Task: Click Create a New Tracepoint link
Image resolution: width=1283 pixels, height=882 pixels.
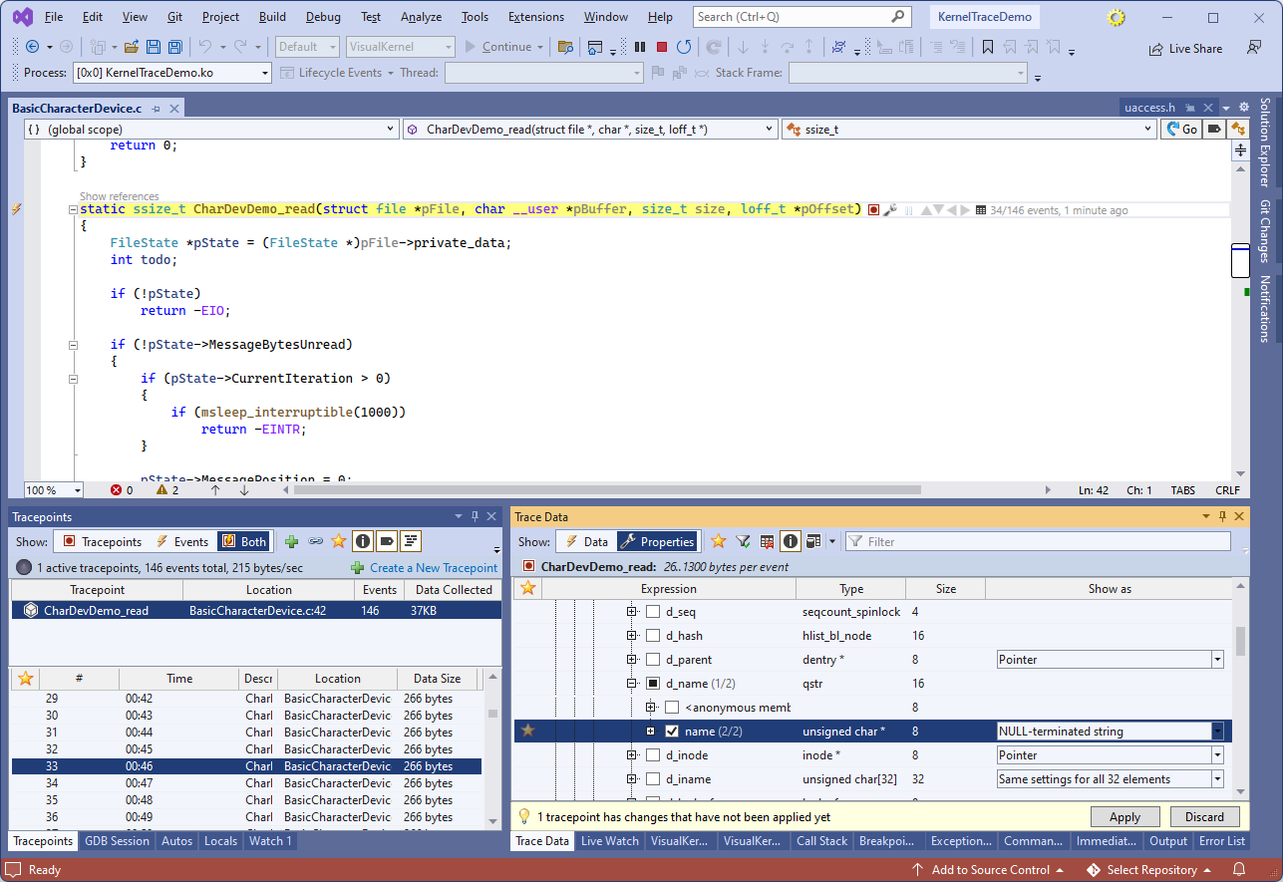Action: click(433, 567)
